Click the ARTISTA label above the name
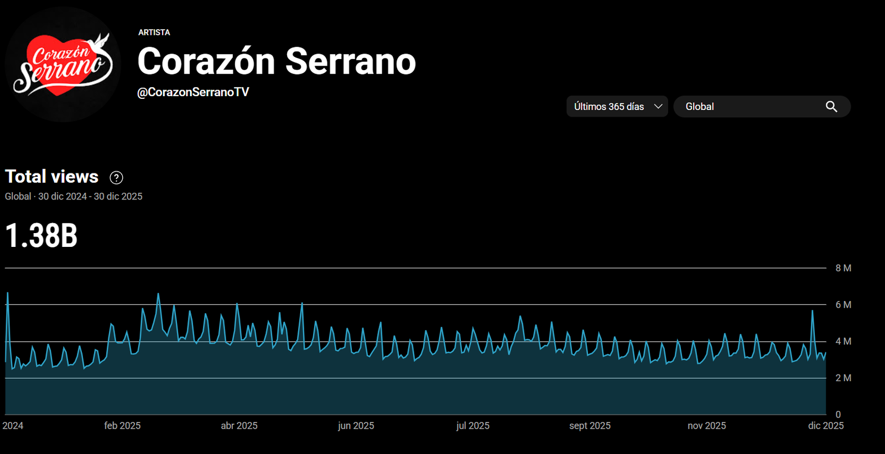This screenshot has height=454, width=885. [154, 33]
